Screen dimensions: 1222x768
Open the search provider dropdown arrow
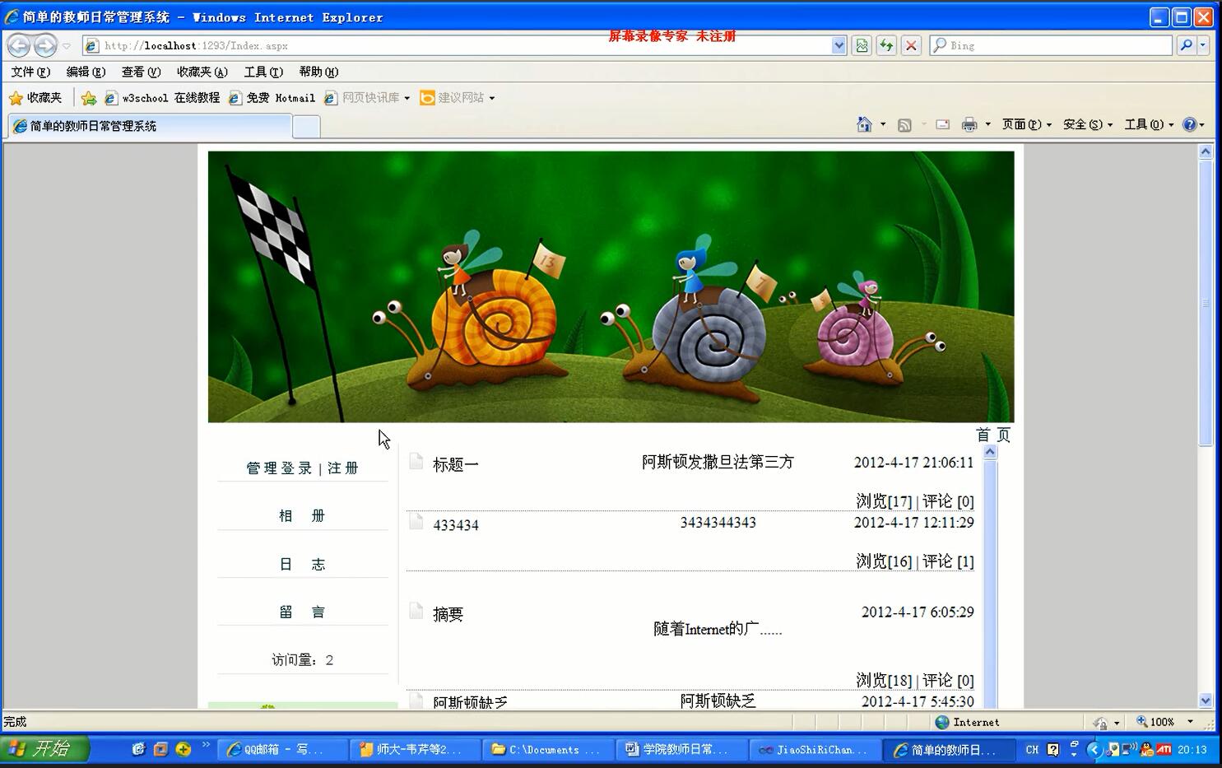pos(1203,46)
